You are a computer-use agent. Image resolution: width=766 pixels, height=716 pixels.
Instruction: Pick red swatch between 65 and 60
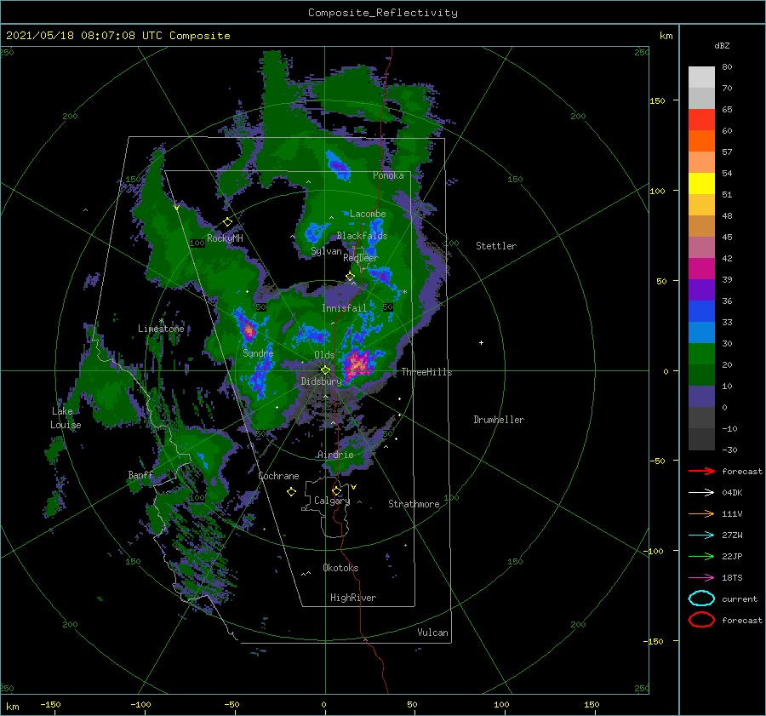(x=701, y=120)
